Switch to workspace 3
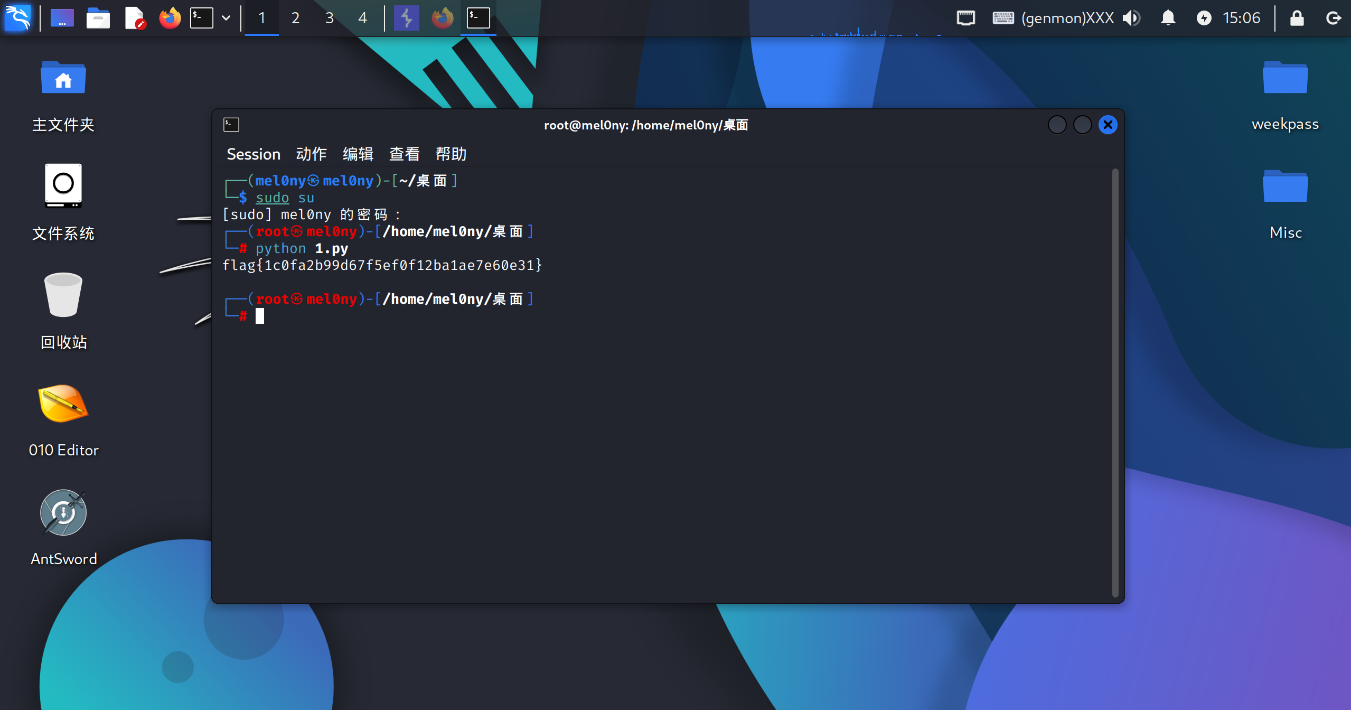 [x=329, y=18]
